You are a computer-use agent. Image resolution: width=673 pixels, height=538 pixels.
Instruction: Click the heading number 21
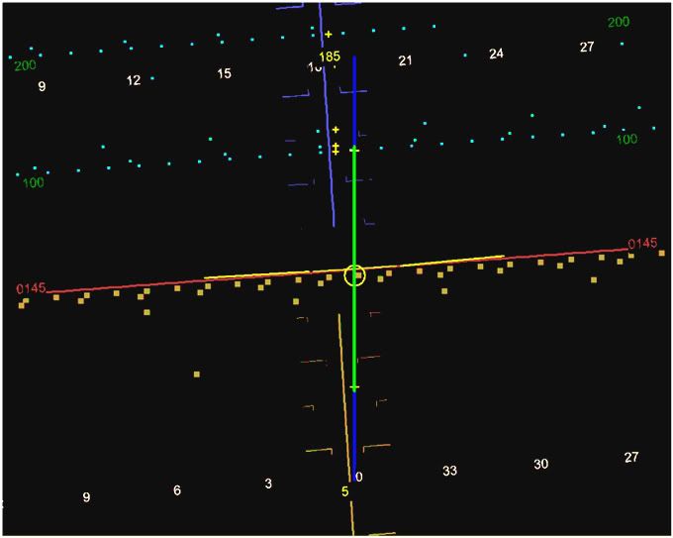[x=405, y=61]
